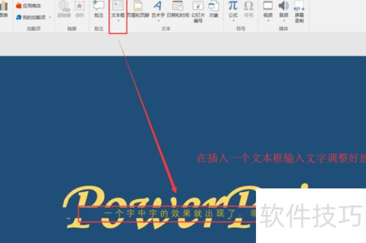Click the 视频 video icon
The height and width of the screenshot is (243, 366).
(x=268, y=6)
